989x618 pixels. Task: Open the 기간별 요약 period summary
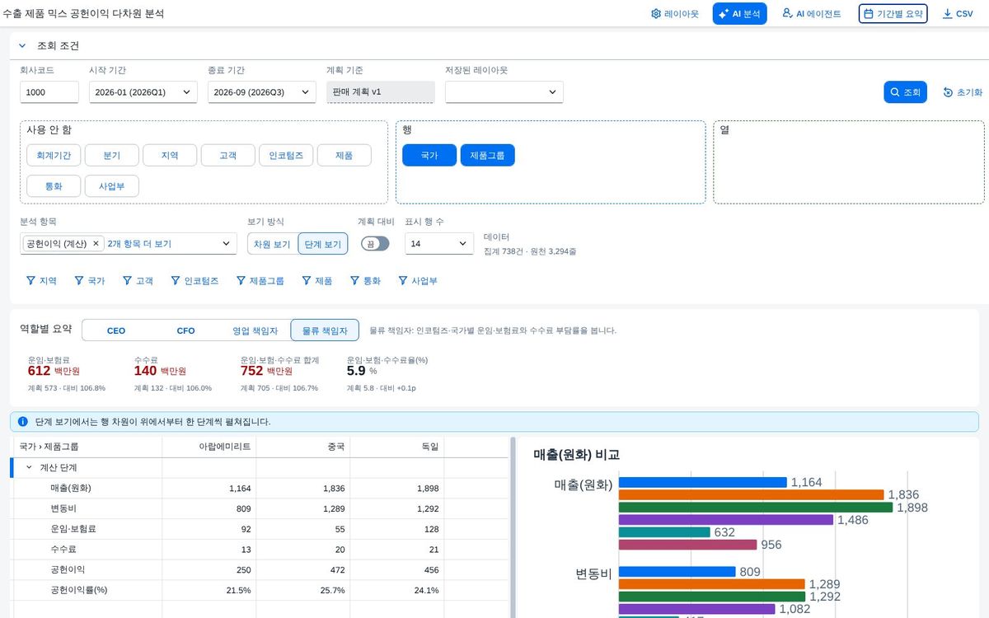(x=893, y=14)
